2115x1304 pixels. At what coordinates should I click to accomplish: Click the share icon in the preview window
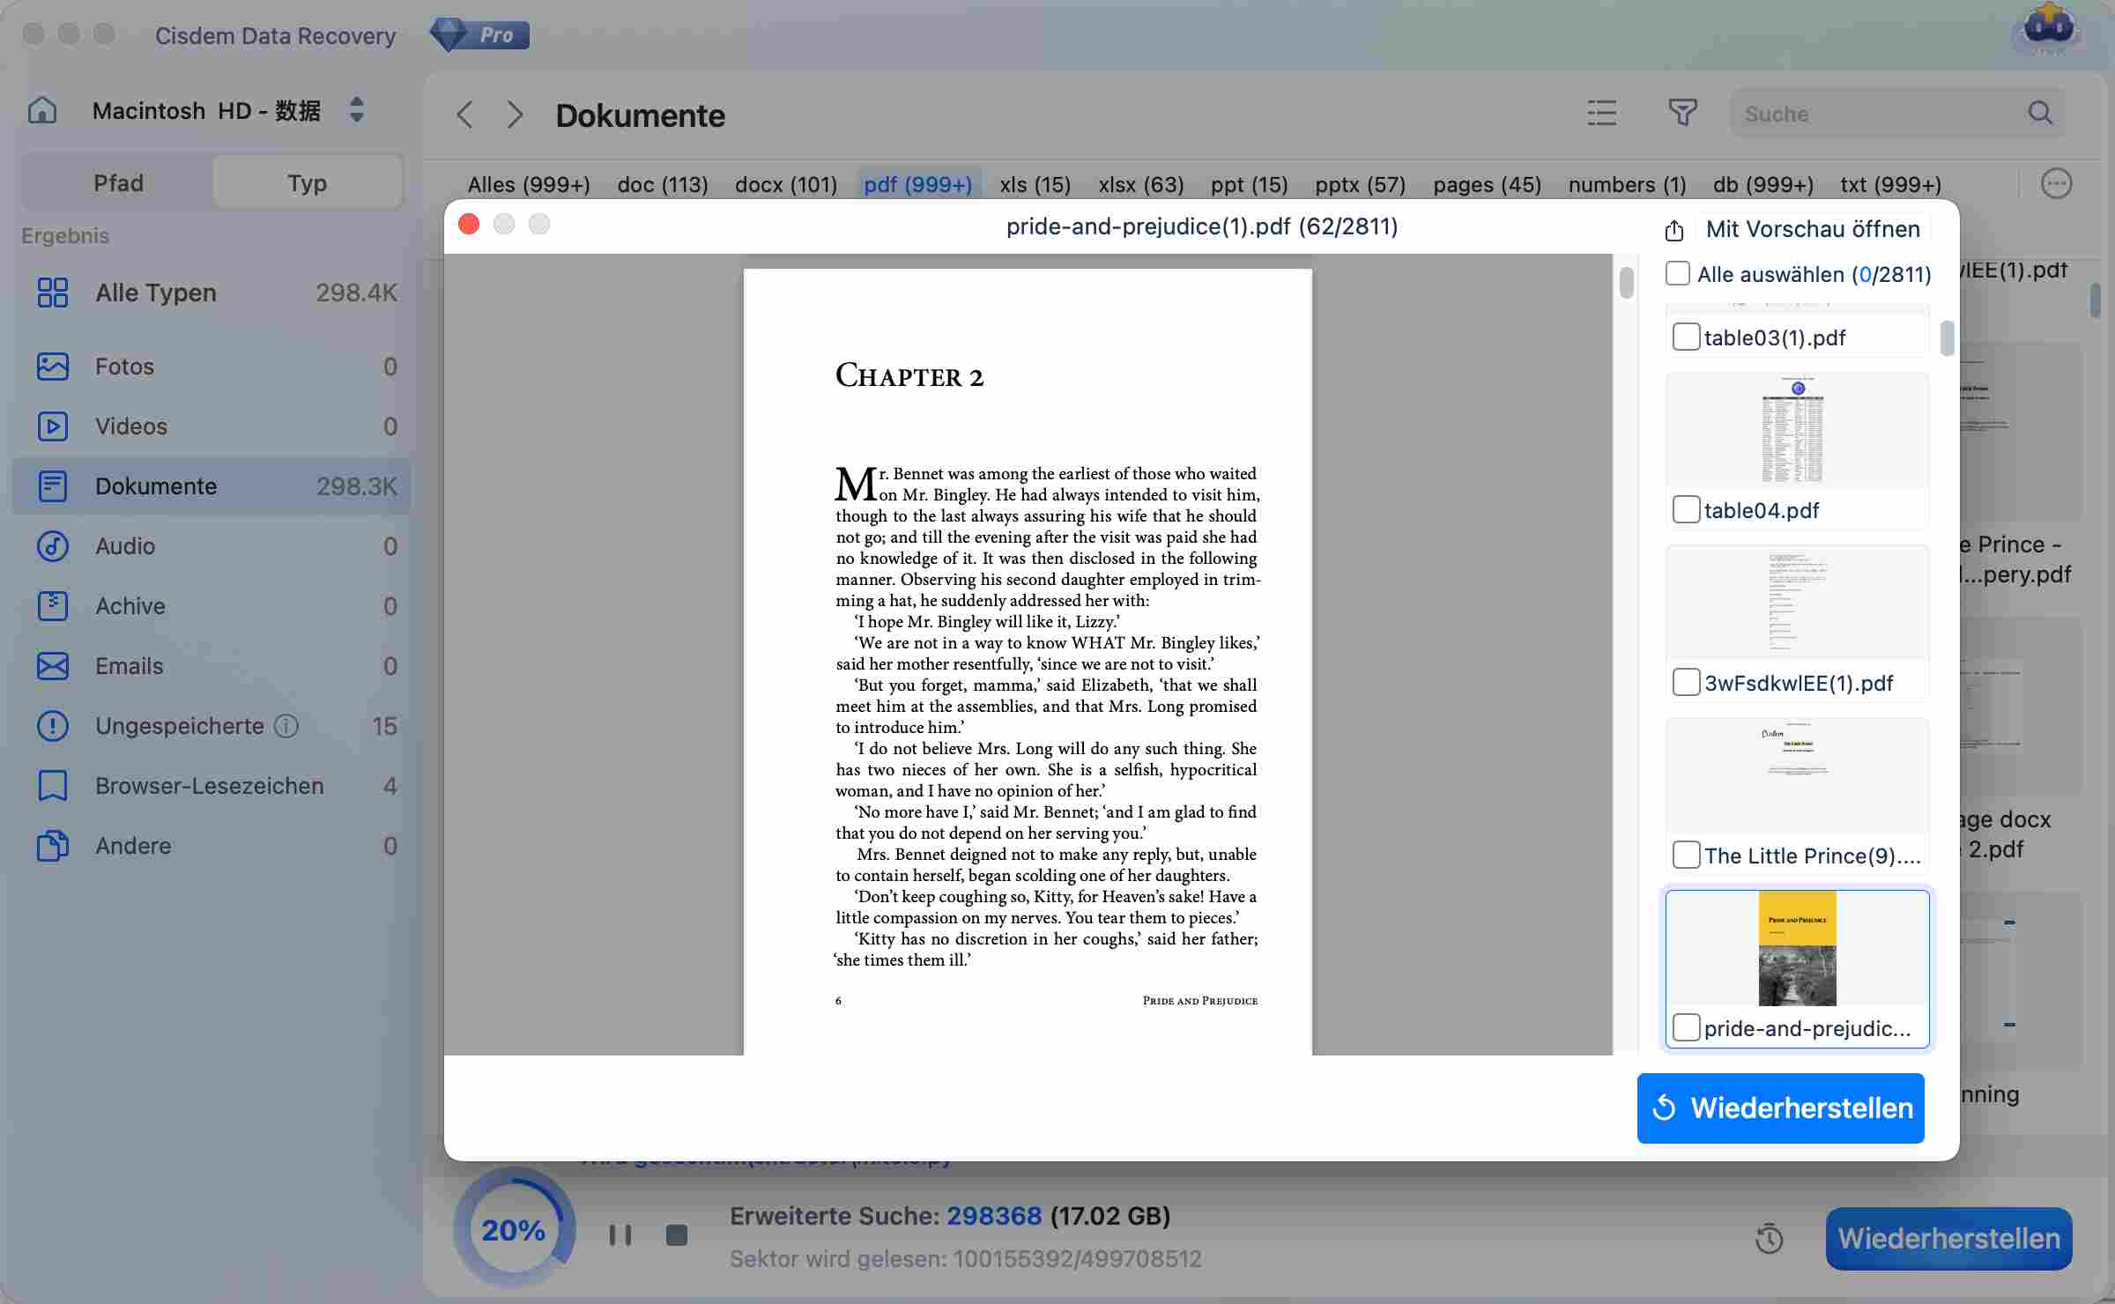pos(1674,230)
